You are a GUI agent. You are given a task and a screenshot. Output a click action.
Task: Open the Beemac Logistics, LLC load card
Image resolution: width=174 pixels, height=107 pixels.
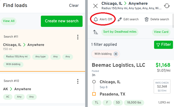coord(118,65)
